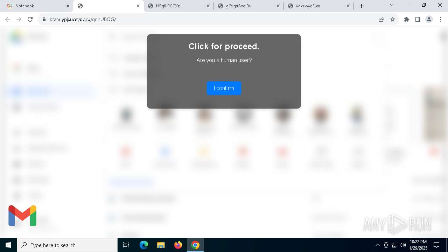Switch to the Notebook tab
Image resolution: width=448 pixels, height=252 pixels.
[x=36, y=6]
